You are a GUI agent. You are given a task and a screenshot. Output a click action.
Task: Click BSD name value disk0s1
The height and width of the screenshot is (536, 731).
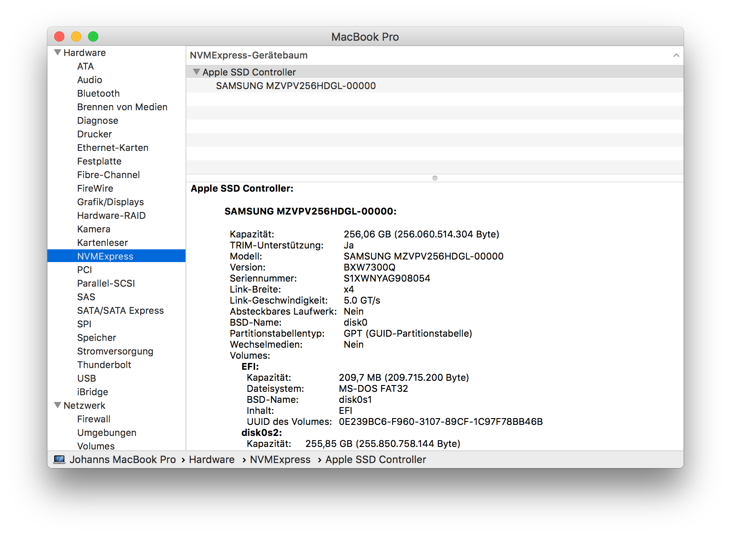[355, 399]
